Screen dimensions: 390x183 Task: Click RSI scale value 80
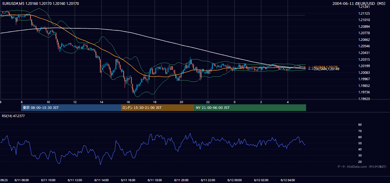coord(360,125)
